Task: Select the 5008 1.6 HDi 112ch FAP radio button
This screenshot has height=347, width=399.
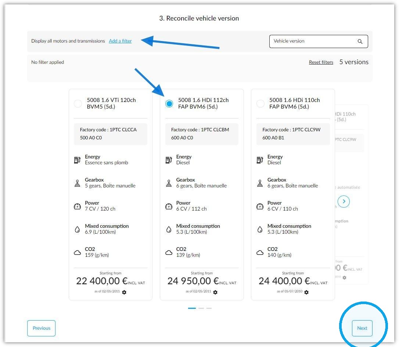Action: pyautogui.click(x=169, y=103)
